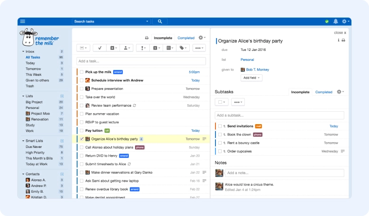This screenshot has height=216, width=369.
Task: Click the task title Organize Alice's birthday party
Action: point(250,41)
